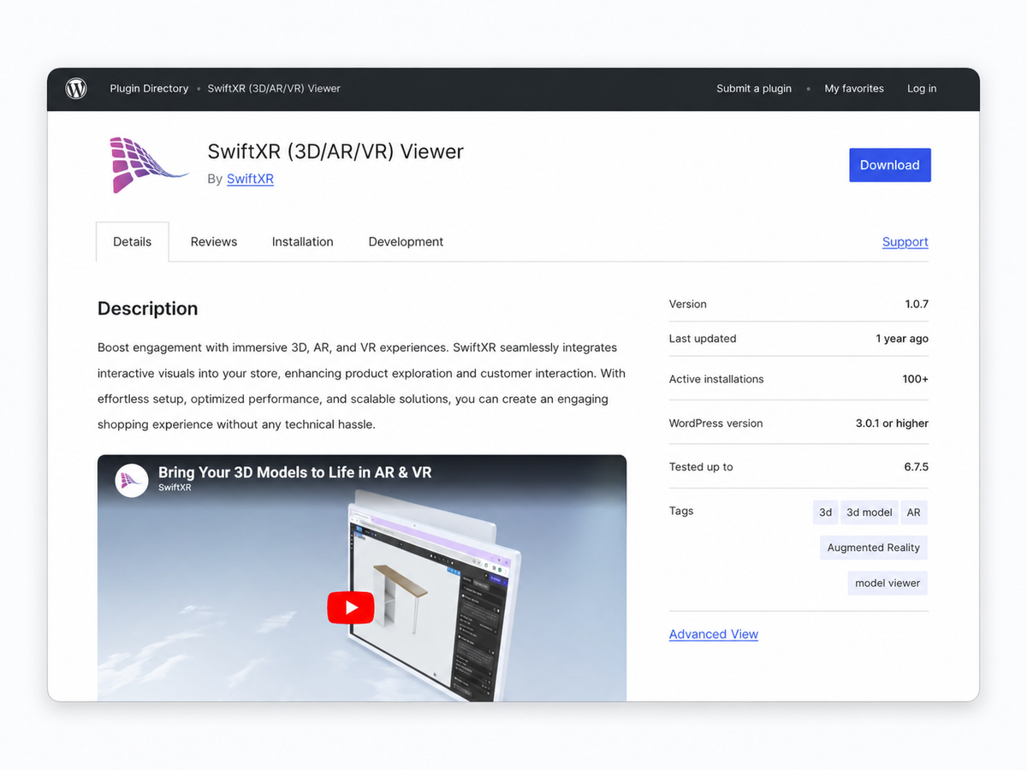Screen dimensions: 1027x770
Task: Click the 'Version' label
Action: (688, 304)
